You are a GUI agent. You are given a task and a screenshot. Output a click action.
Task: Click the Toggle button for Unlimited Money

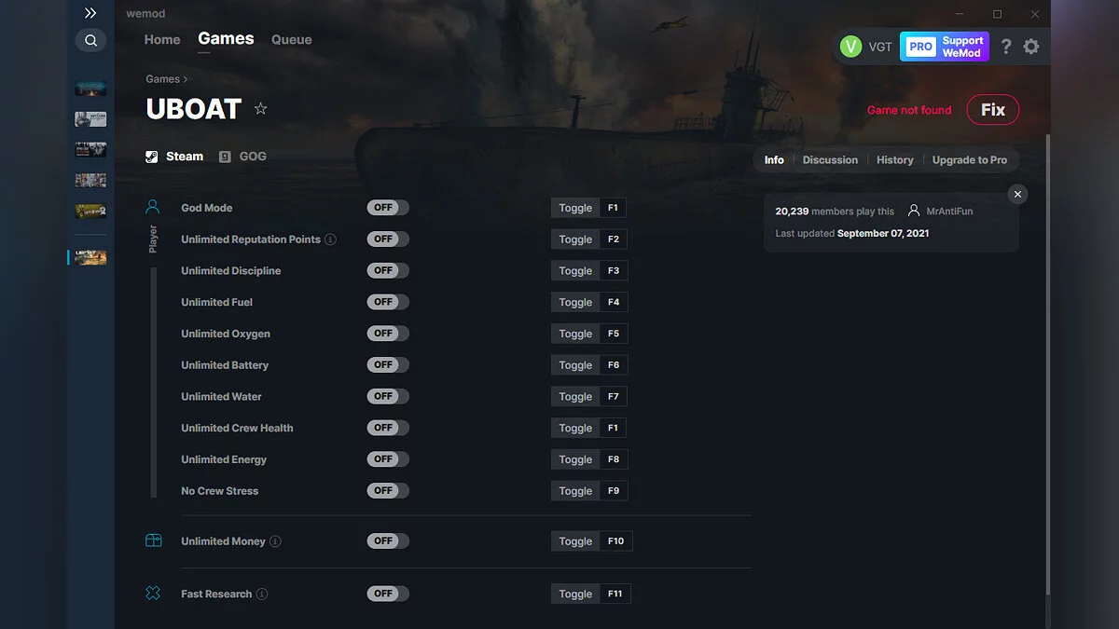[575, 540]
